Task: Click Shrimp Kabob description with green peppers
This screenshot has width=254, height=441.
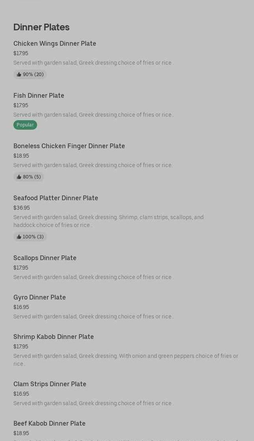Action: pos(126,359)
